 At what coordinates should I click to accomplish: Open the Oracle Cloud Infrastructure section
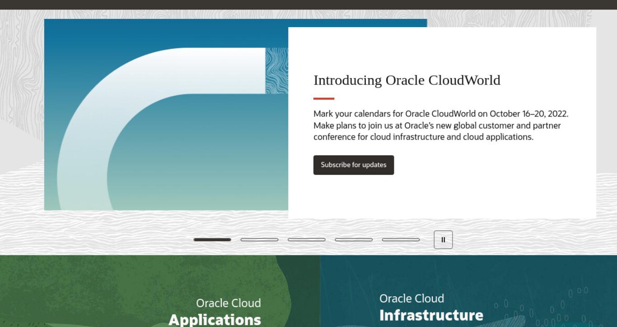[x=431, y=307]
